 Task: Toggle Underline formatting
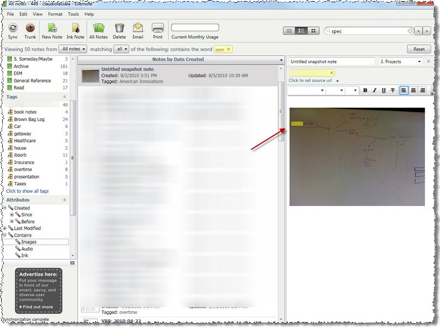(384, 90)
